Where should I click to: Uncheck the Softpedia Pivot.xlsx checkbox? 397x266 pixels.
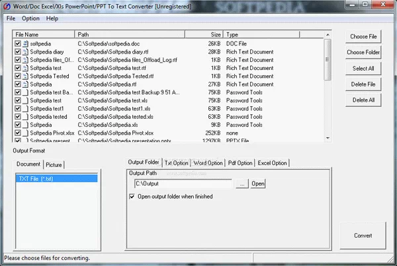tap(17, 133)
